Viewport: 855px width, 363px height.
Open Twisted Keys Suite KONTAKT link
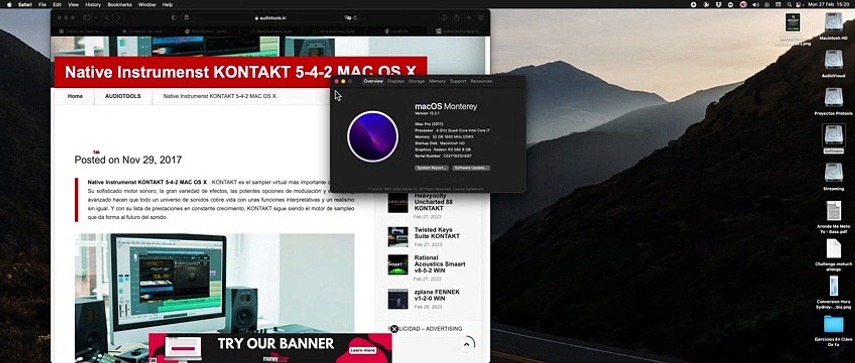(x=437, y=233)
